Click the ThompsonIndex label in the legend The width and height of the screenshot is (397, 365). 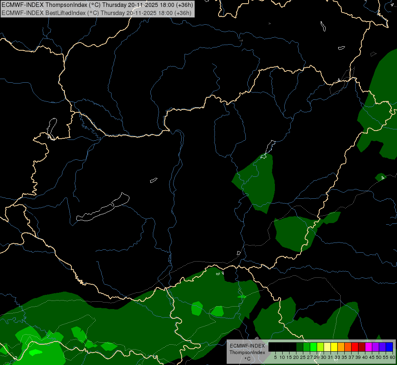pyautogui.click(x=247, y=352)
